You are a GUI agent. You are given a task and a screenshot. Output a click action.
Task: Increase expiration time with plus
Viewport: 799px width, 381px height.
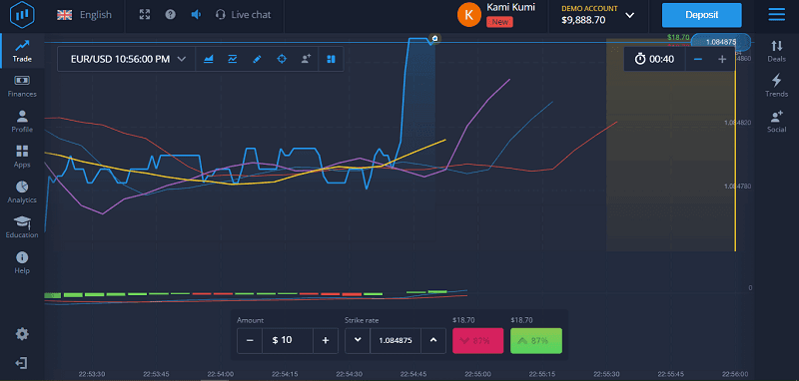tap(722, 59)
